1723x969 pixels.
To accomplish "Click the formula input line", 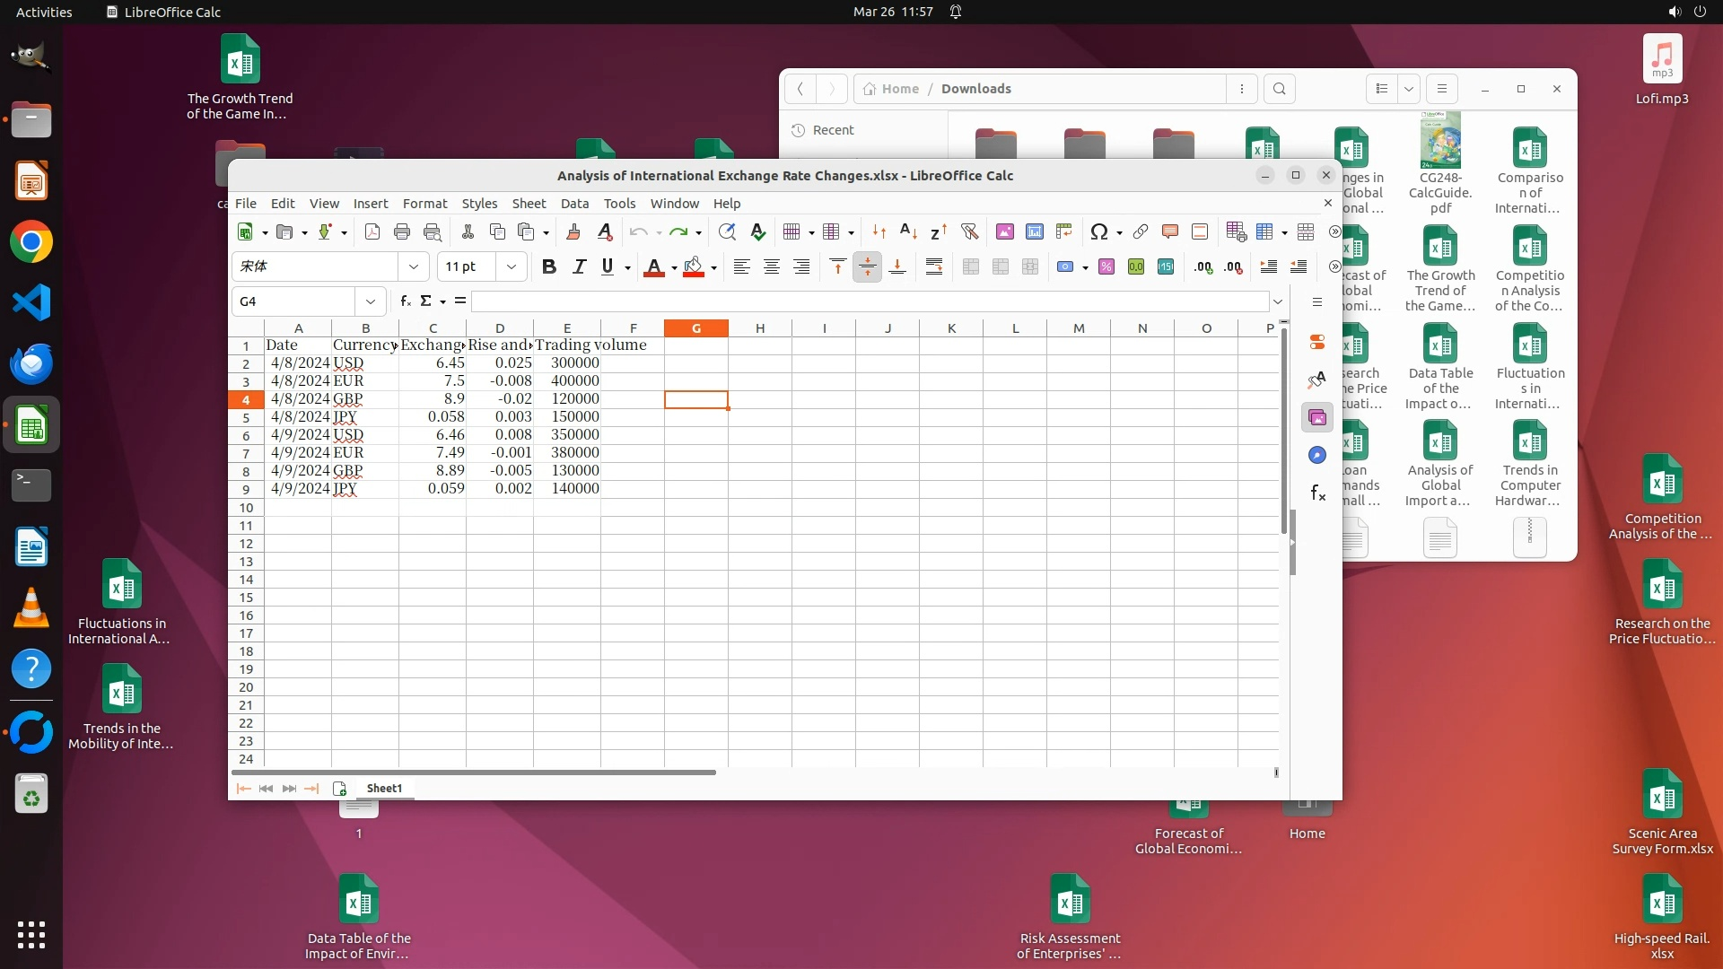I will click(x=869, y=301).
